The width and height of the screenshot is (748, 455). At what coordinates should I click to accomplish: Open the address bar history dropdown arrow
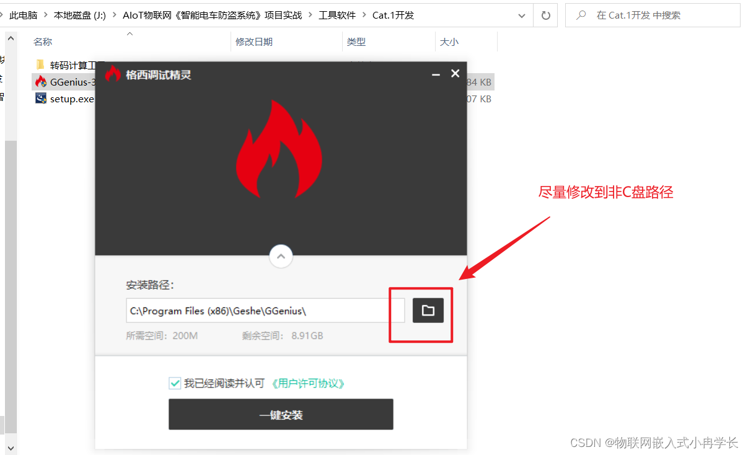pos(522,15)
